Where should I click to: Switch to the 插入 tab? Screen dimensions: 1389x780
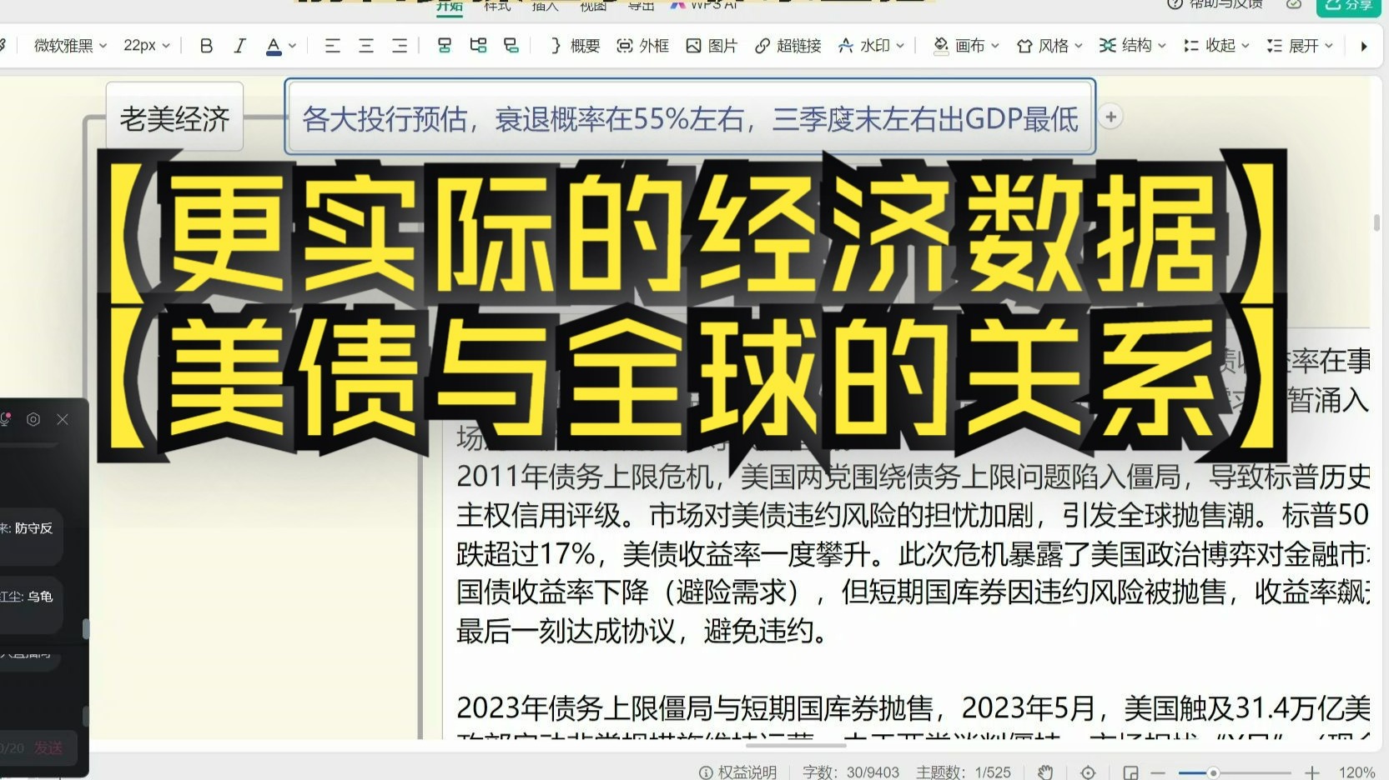click(545, 5)
